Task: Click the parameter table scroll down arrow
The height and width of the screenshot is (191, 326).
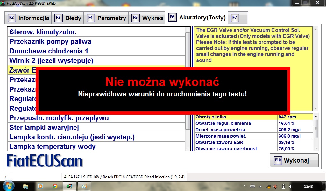Action: pos(316,148)
